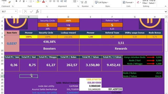Click the Clear eraser icon
The height and width of the screenshot is (94, 168).
[x=138, y=2]
